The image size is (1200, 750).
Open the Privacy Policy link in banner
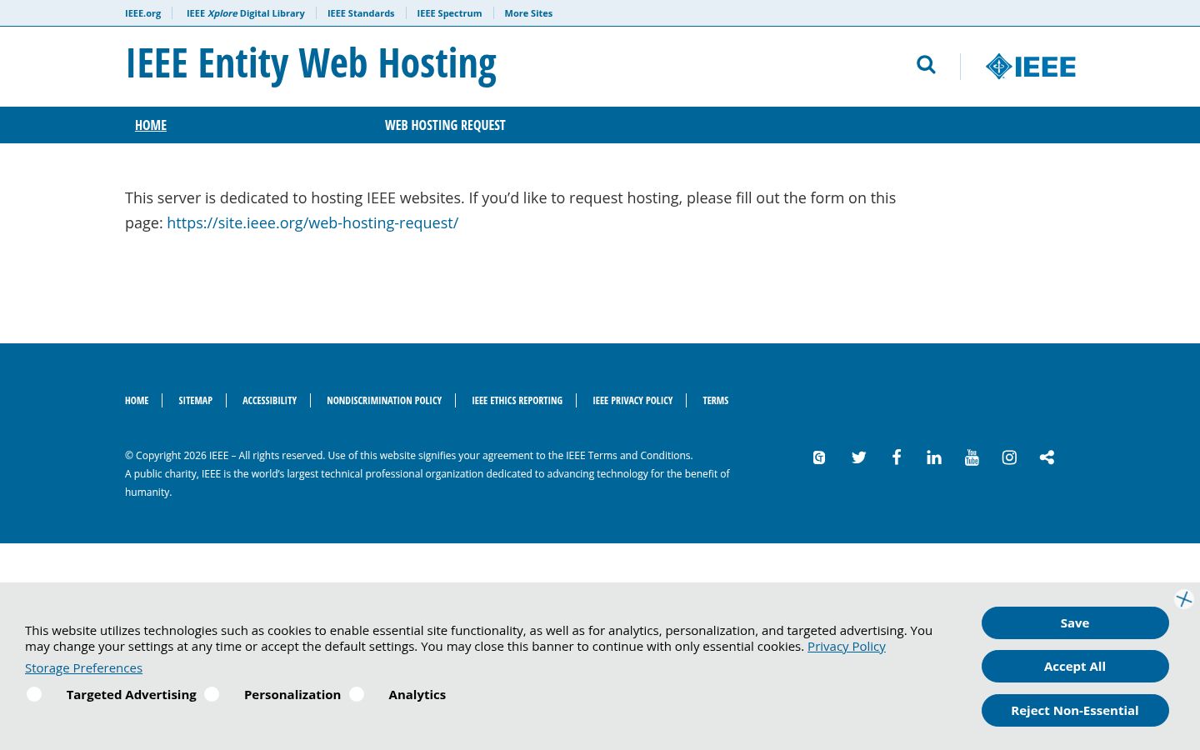tap(847, 647)
